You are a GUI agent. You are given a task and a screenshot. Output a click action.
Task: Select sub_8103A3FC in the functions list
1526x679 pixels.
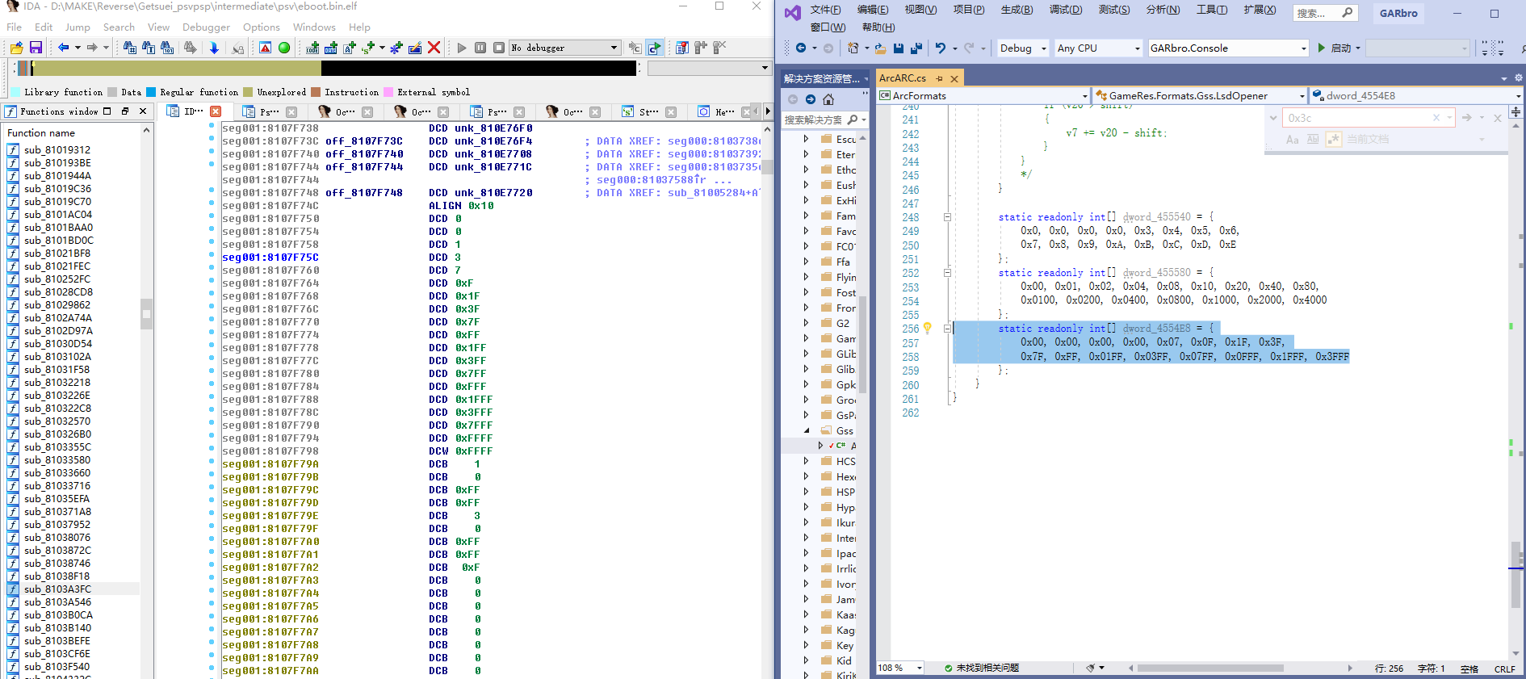click(57, 589)
